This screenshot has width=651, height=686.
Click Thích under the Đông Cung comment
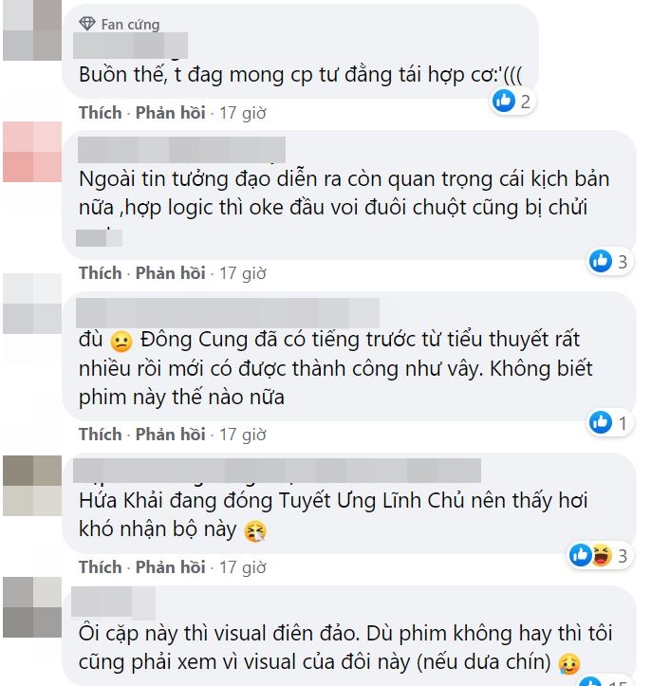(x=101, y=435)
